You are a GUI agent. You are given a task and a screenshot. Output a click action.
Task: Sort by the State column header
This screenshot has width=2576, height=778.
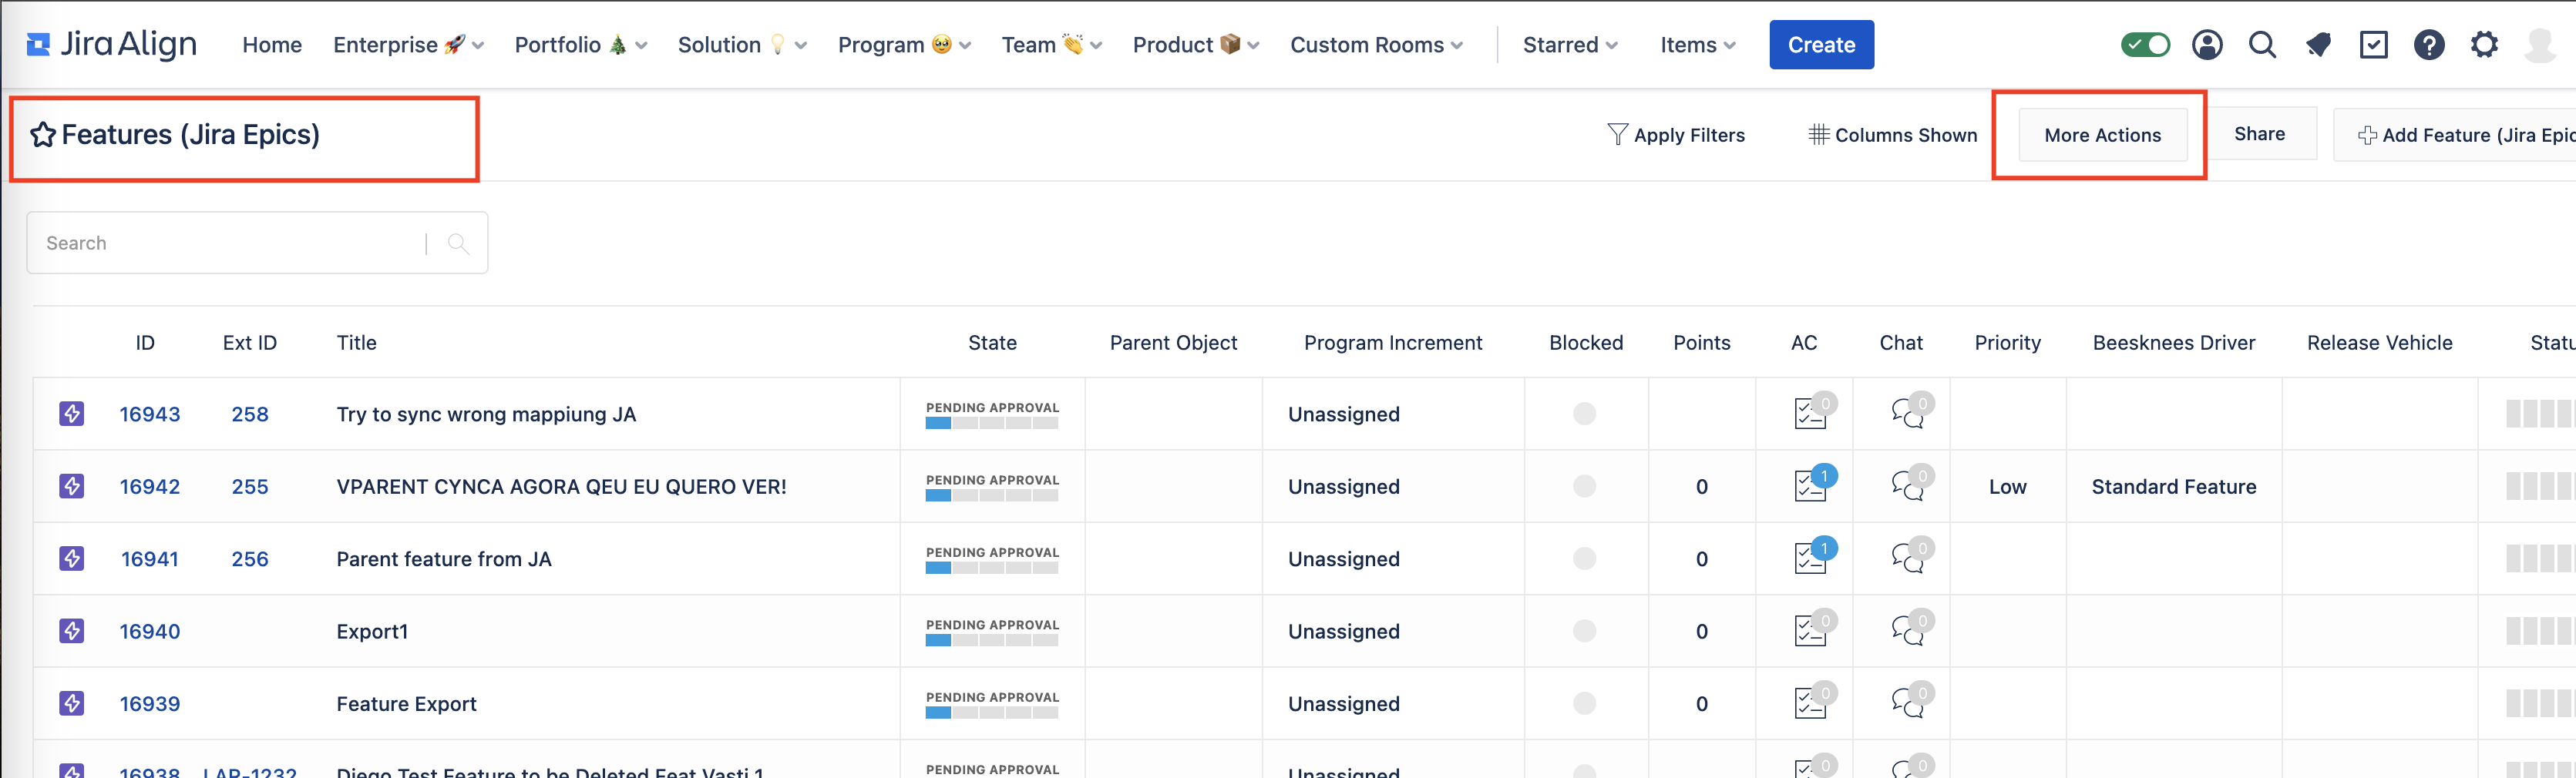tap(992, 343)
